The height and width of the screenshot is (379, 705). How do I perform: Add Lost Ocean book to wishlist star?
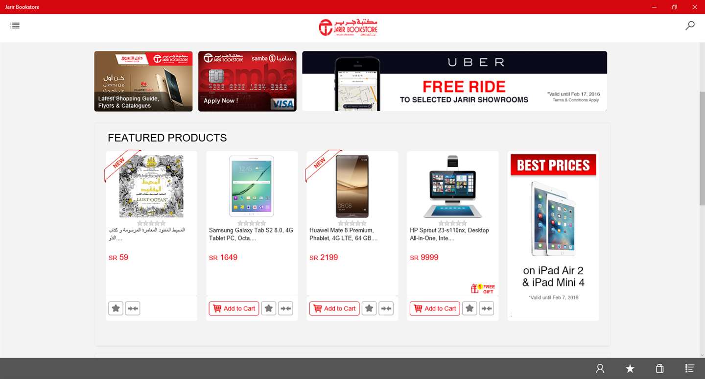click(x=116, y=308)
